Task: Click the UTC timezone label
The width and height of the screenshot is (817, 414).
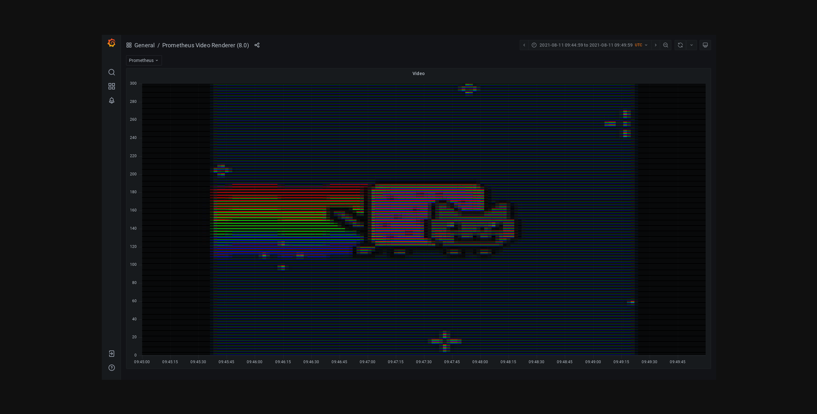Action: 638,45
